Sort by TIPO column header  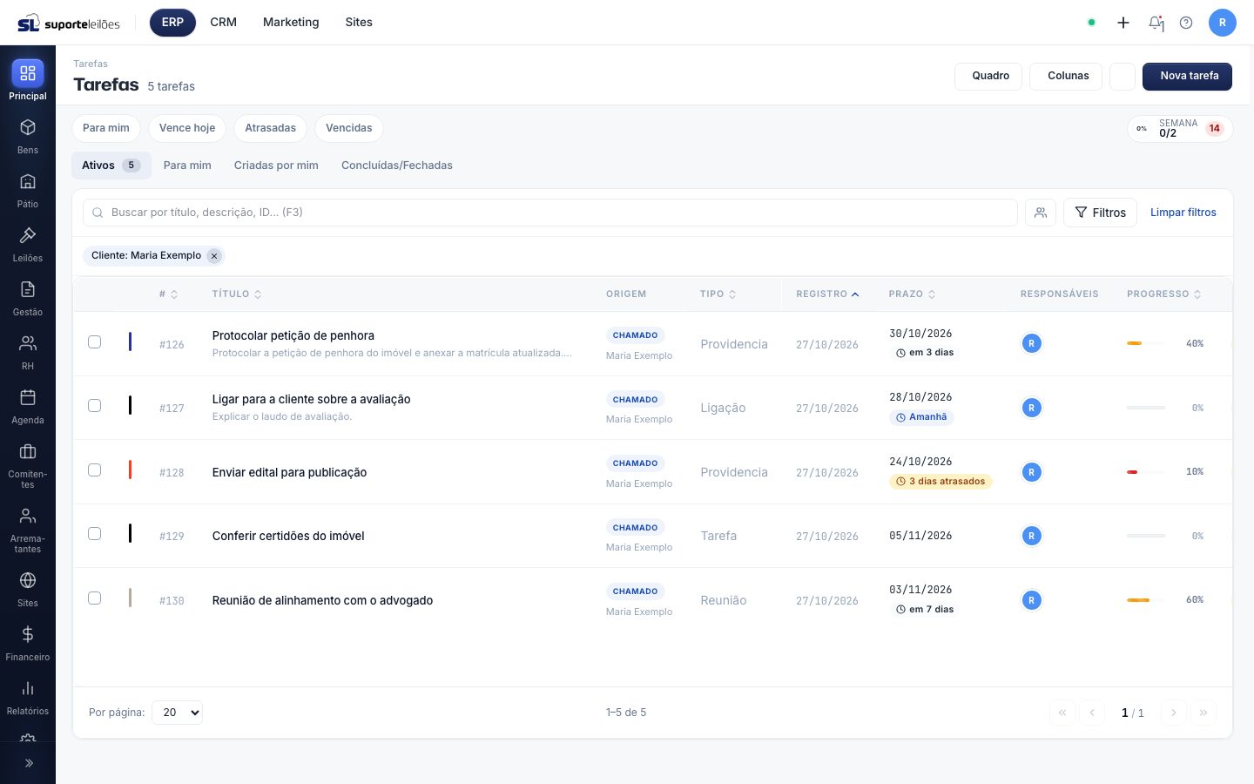[718, 294]
